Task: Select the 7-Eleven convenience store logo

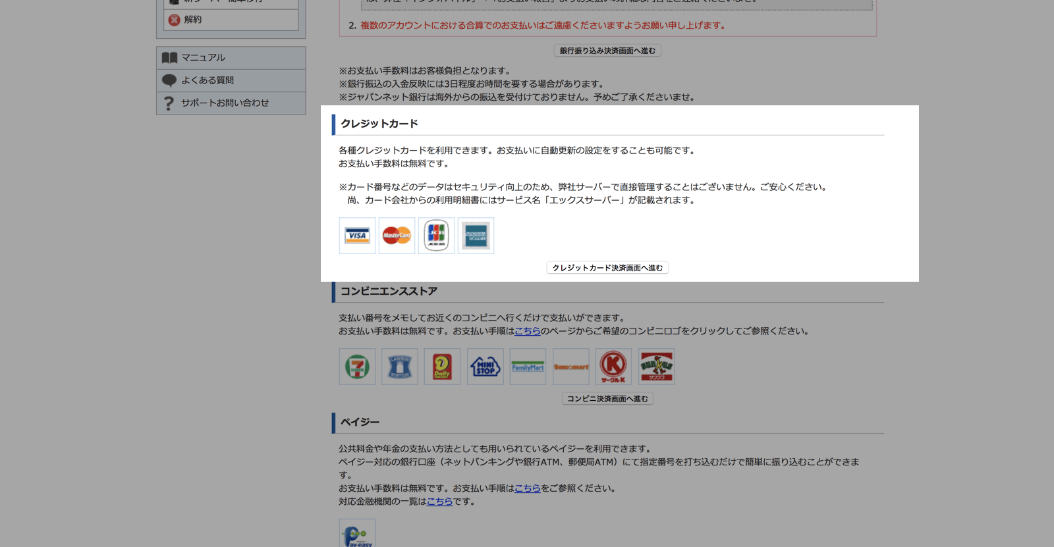Action: coord(357,367)
